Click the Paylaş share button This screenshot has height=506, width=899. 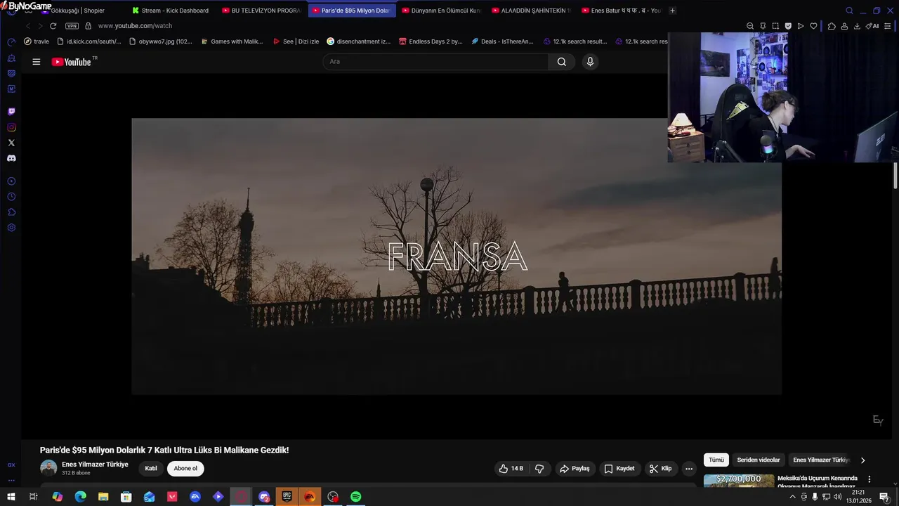click(x=575, y=469)
